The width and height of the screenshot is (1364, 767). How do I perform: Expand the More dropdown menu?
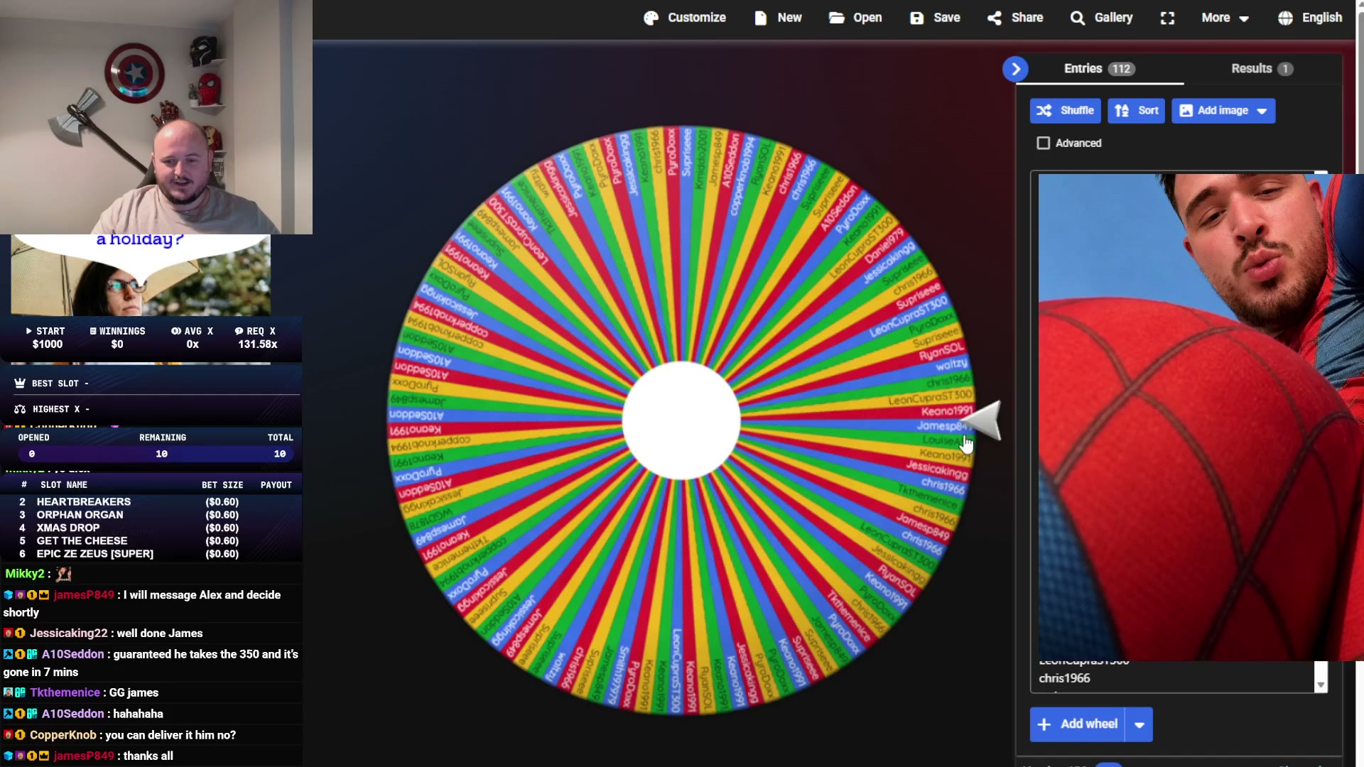click(x=1225, y=18)
